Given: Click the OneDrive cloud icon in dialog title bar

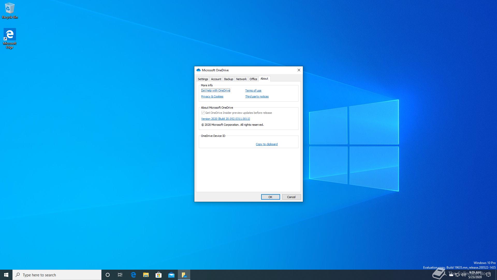Looking at the screenshot, I should click(199, 70).
